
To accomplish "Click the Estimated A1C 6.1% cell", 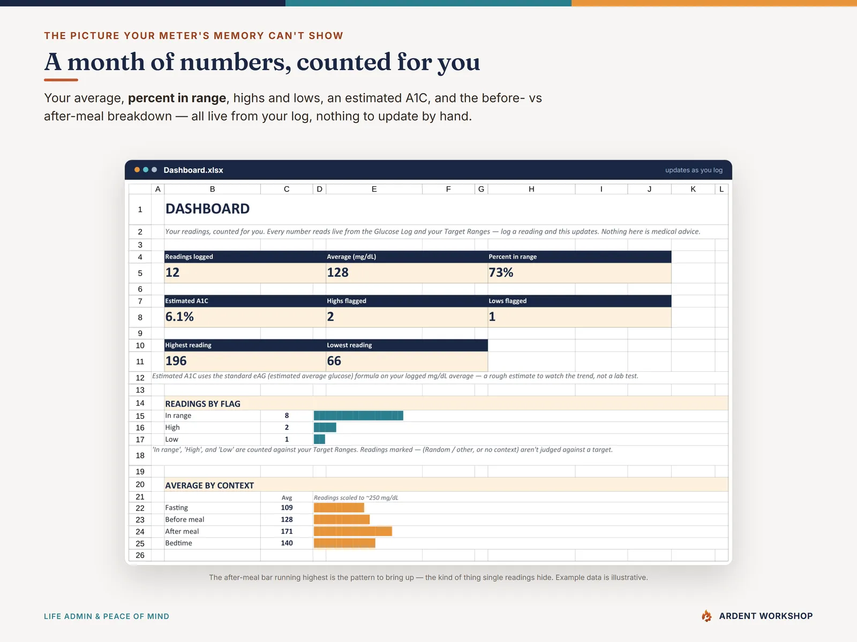I will click(245, 317).
